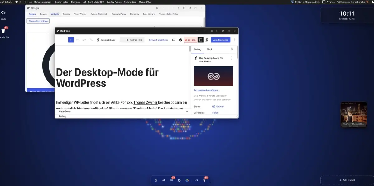Open UpdraftPlus in admin bar
Viewport: 374px width, 186px height.
pyautogui.click(x=145, y=2)
